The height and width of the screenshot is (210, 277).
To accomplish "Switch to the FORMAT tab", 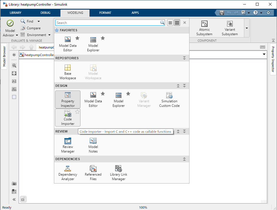I will point(105,13).
